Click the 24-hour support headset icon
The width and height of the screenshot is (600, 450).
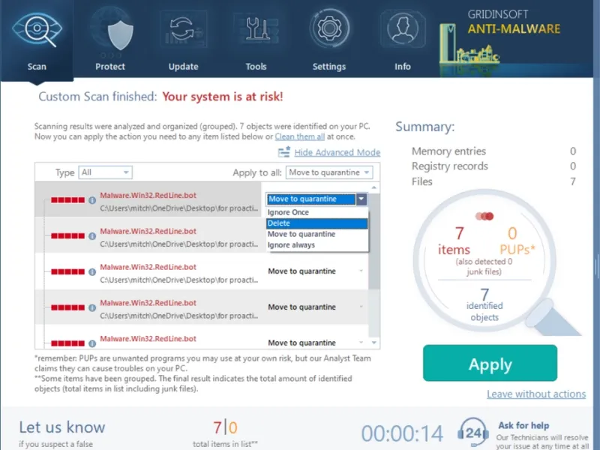point(473,433)
